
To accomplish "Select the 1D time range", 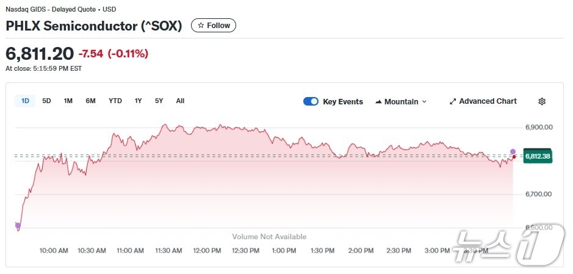I will point(25,101).
